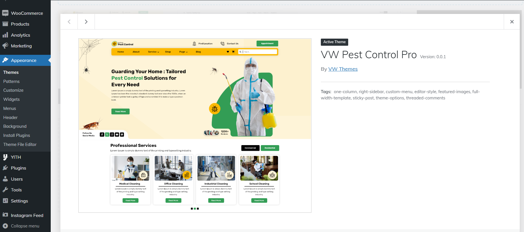The image size is (524, 232).
Task: Go to previous theme with left chevron
Action: click(69, 22)
